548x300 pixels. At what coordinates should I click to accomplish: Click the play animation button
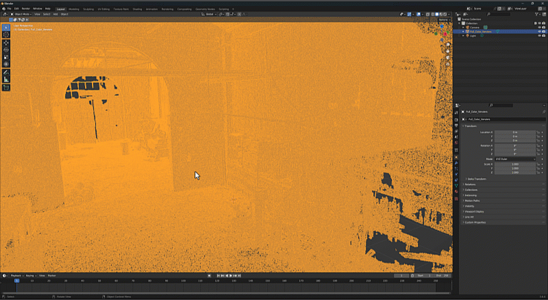231,276
